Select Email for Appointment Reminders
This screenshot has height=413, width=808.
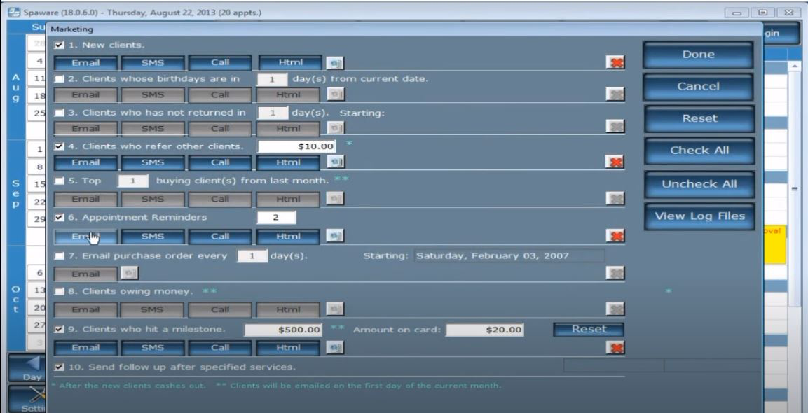pos(85,237)
